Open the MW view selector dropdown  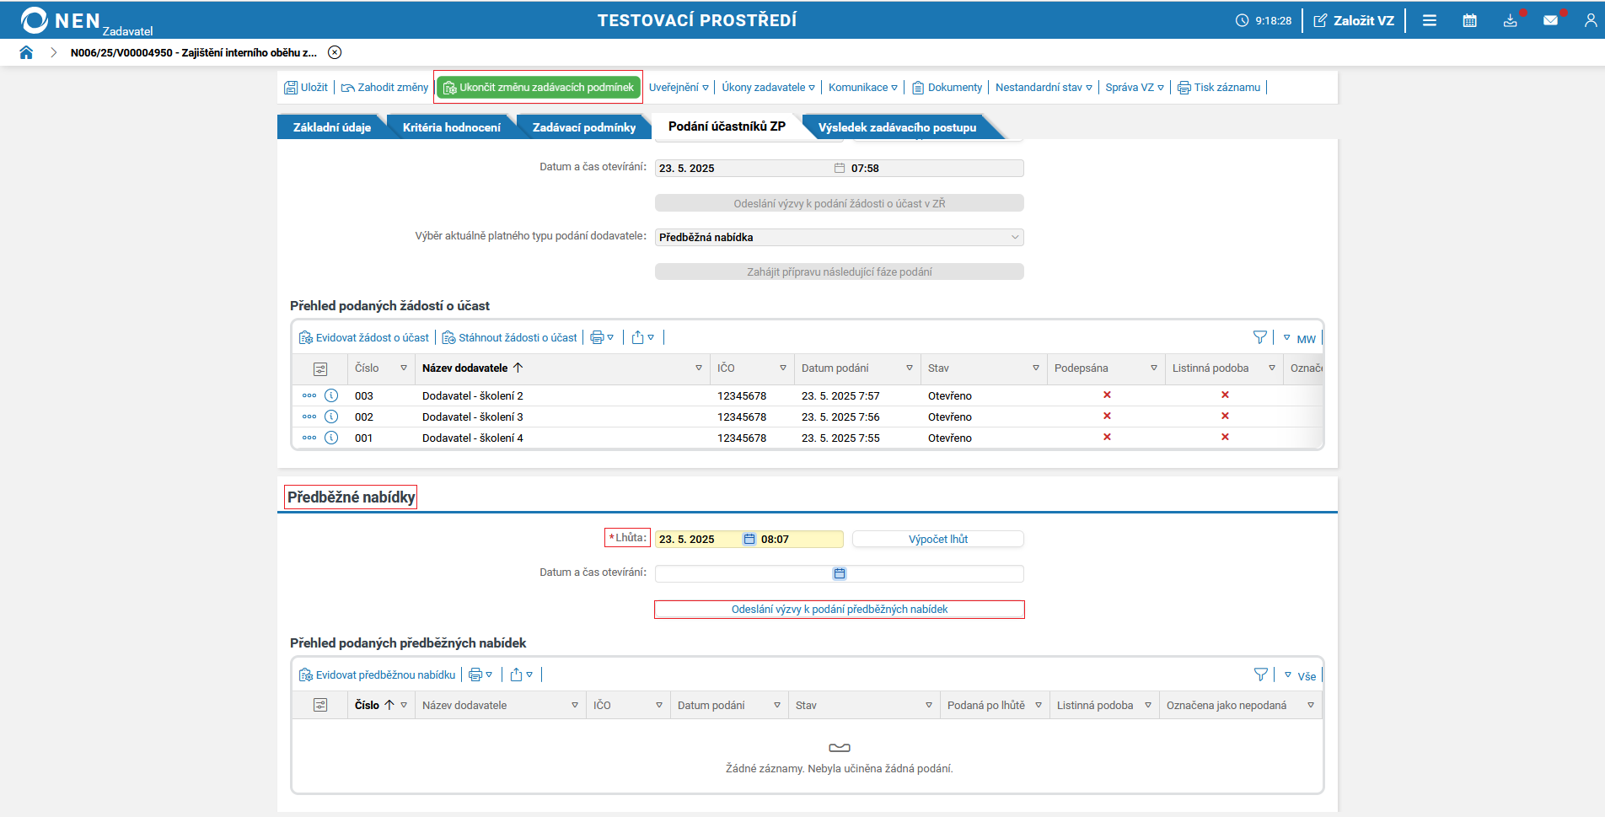click(1300, 338)
